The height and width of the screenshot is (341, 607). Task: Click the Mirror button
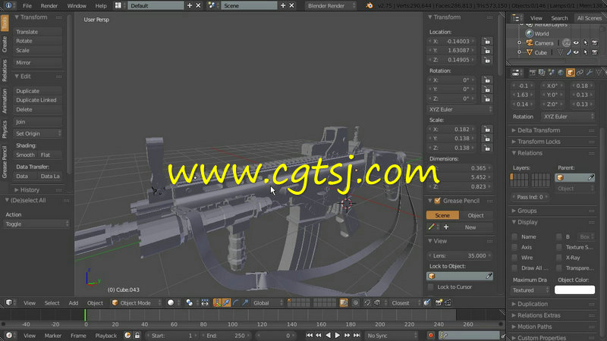click(x=37, y=62)
